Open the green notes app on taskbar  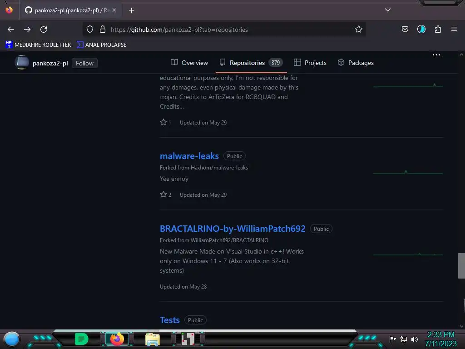[x=82, y=339]
